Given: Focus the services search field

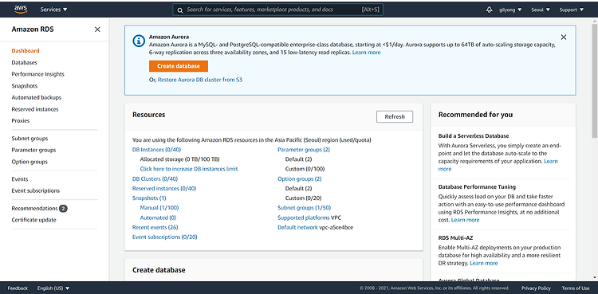Looking at the screenshot, I should coord(277,10).
